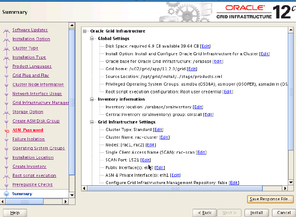Click the Storage Option step node icon
296x217 pixels.
pos(6,112)
